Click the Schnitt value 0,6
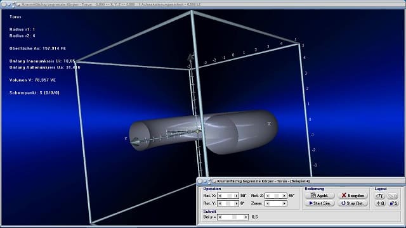Image resolution: width=406 pixels, height=228 pixels. [x=255, y=217]
